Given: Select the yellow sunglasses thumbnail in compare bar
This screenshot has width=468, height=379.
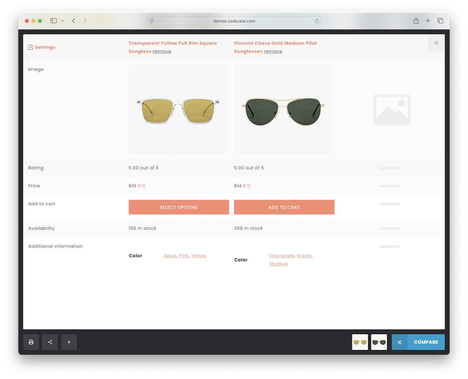Looking at the screenshot, I should tap(360, 342).
